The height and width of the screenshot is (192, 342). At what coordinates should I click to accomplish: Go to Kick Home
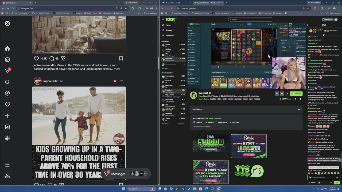[168, 25]
